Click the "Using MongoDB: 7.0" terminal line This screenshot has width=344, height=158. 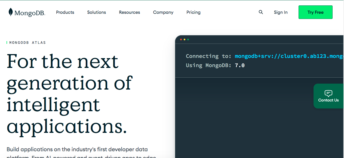coord(215,65)
